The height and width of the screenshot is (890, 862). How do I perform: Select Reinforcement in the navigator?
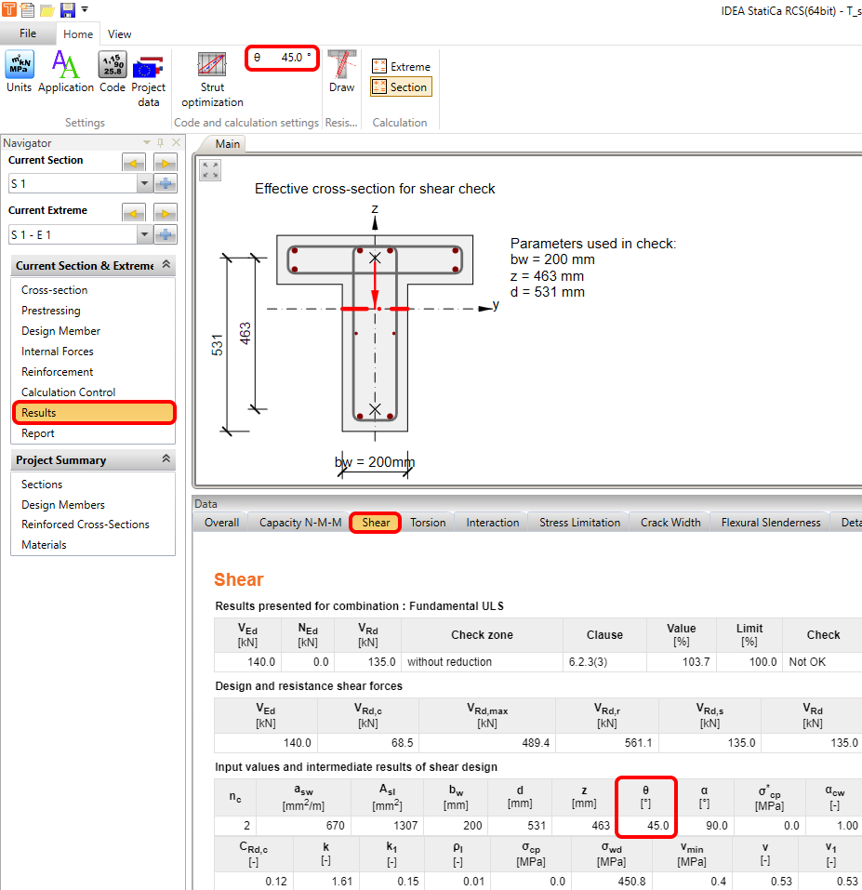pyautogui.click(x=56, y=371)
